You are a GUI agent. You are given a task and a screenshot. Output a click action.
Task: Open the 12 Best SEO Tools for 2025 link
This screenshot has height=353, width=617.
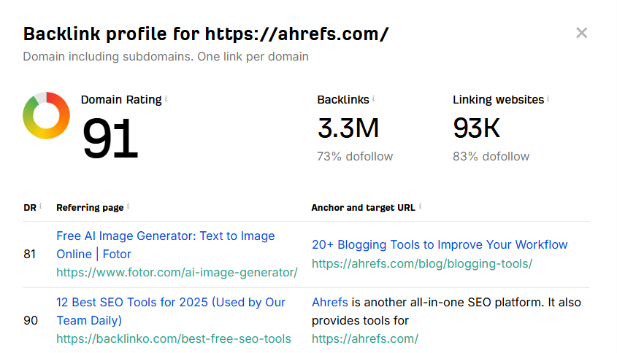[x=171, y=311]
